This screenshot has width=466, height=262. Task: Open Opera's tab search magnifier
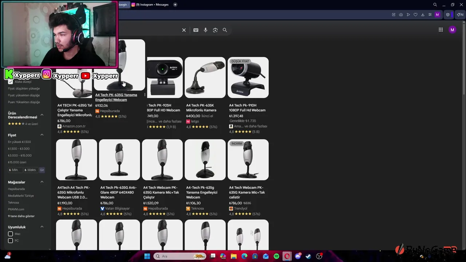(x=435, y=5)
